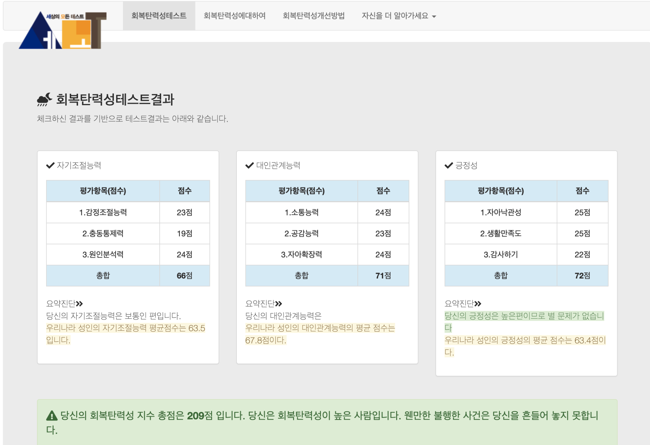Click the checkmark icon next to 자기조절능력
The height and width of the screenshot is (445, 650).
click(x=50, y=165)
